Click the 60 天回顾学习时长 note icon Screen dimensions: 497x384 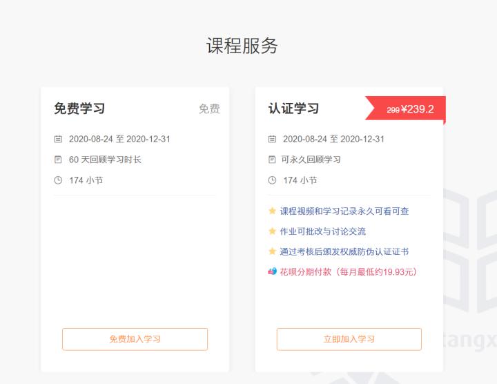tap(58, 160)
